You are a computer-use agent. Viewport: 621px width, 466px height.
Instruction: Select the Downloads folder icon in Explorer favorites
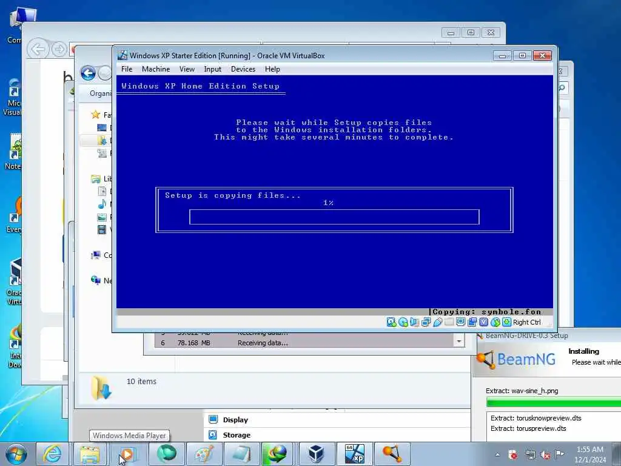tap(102, 140)
